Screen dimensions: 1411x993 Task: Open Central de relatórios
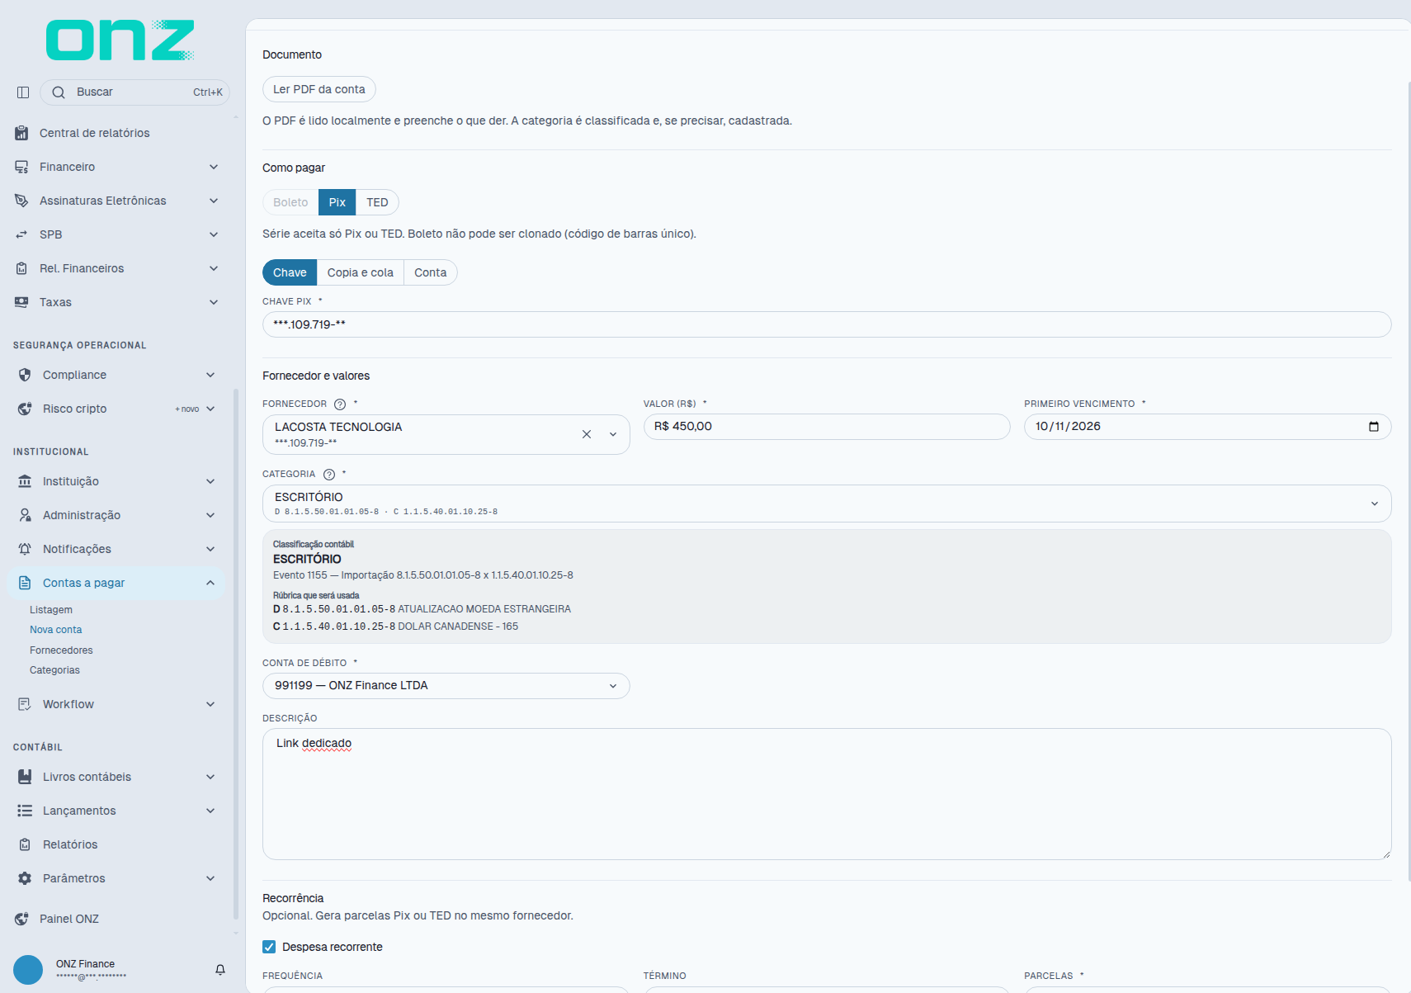pyautogui.click(x=95, y=133)
